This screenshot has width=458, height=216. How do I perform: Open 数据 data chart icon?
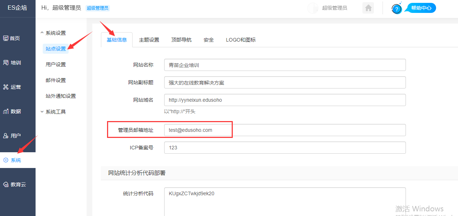(6, 111)
